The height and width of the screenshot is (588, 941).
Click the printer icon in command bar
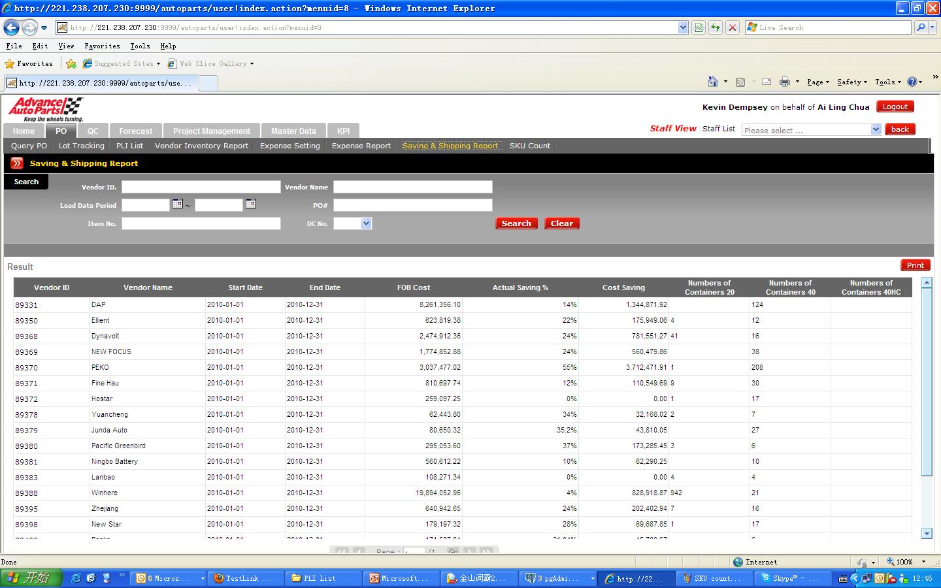tap(784, 82)
